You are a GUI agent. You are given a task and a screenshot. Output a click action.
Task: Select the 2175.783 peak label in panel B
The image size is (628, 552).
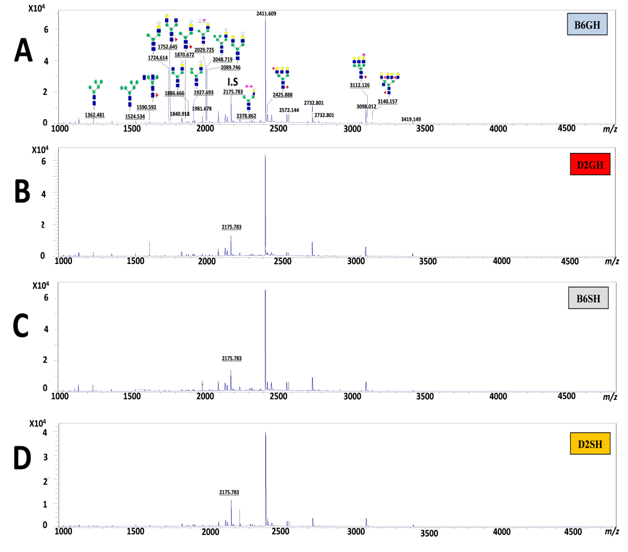tap(231, 227)
